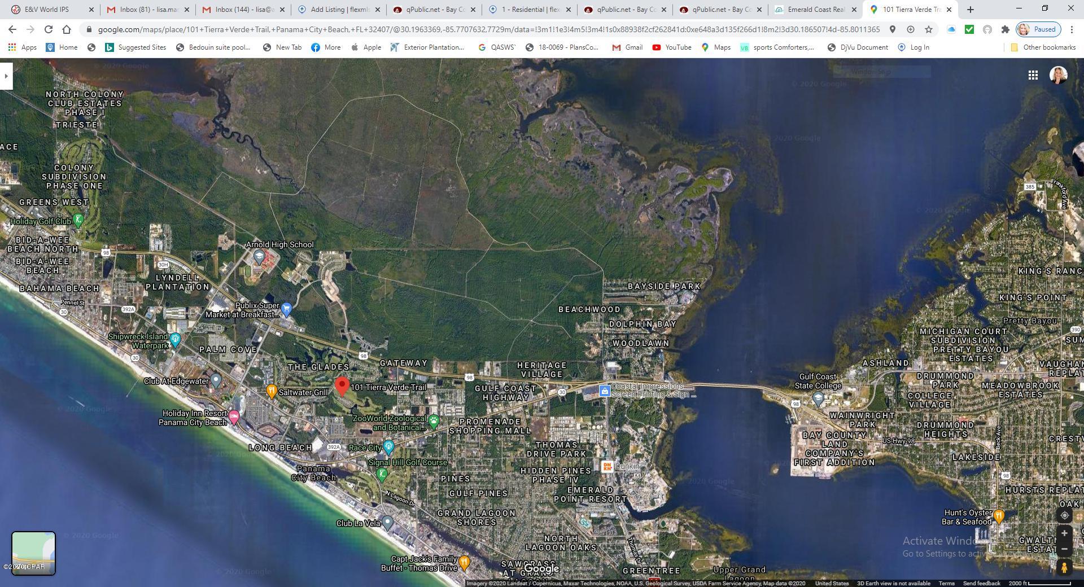Click the Send feedback link
The width and height of the screenshot is (1084, 587).
click(x=981, y=583)
